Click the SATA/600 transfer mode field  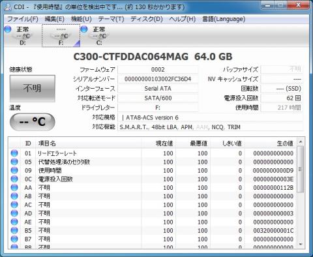coord(158,98)
